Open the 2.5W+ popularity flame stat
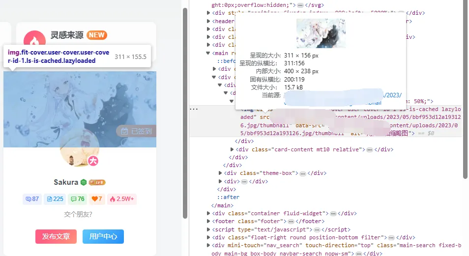 pyautogui.click(x=122, y=199)
